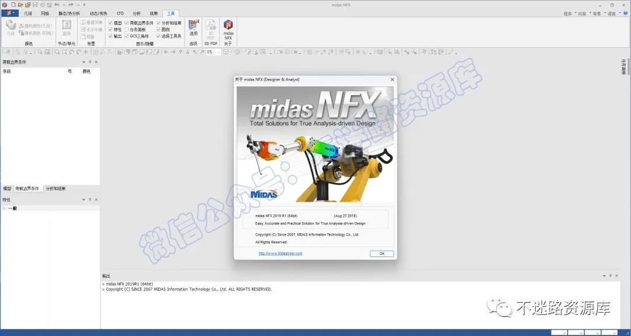Click the rotate-left arrow in view toolbar
Image resolution: width=631 pixels, height=336 pixels.
166,52
